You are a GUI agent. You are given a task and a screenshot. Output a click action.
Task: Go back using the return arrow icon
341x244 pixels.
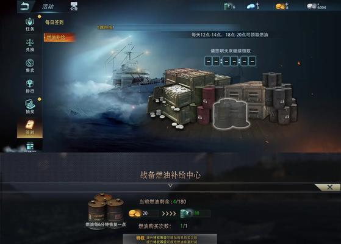click(x=25, y=7)
